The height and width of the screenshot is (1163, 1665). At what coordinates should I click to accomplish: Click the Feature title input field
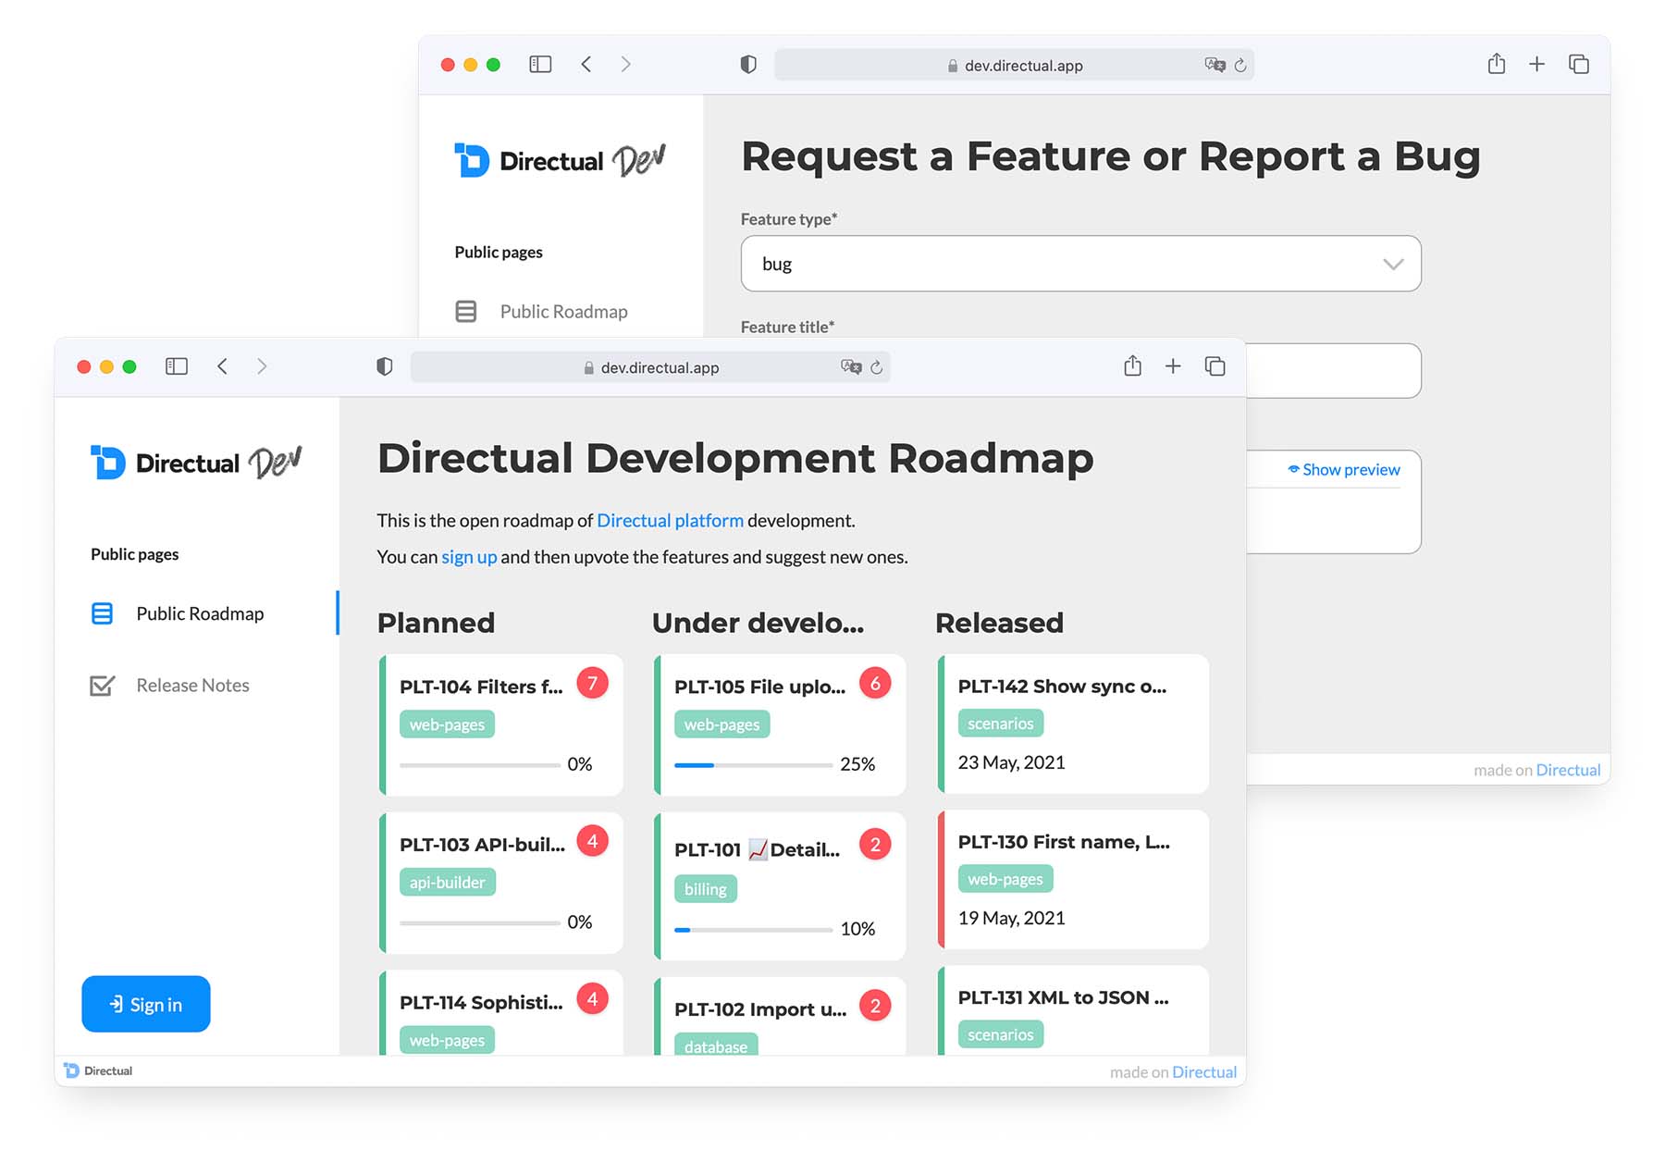point(1333,371)
